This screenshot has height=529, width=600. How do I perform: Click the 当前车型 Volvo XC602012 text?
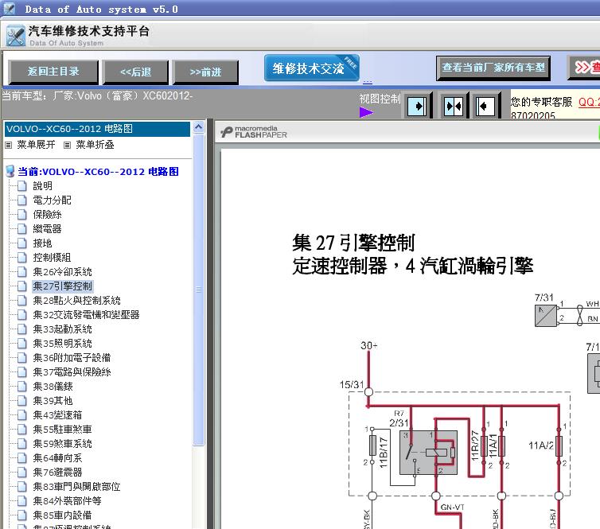(97, 95)
